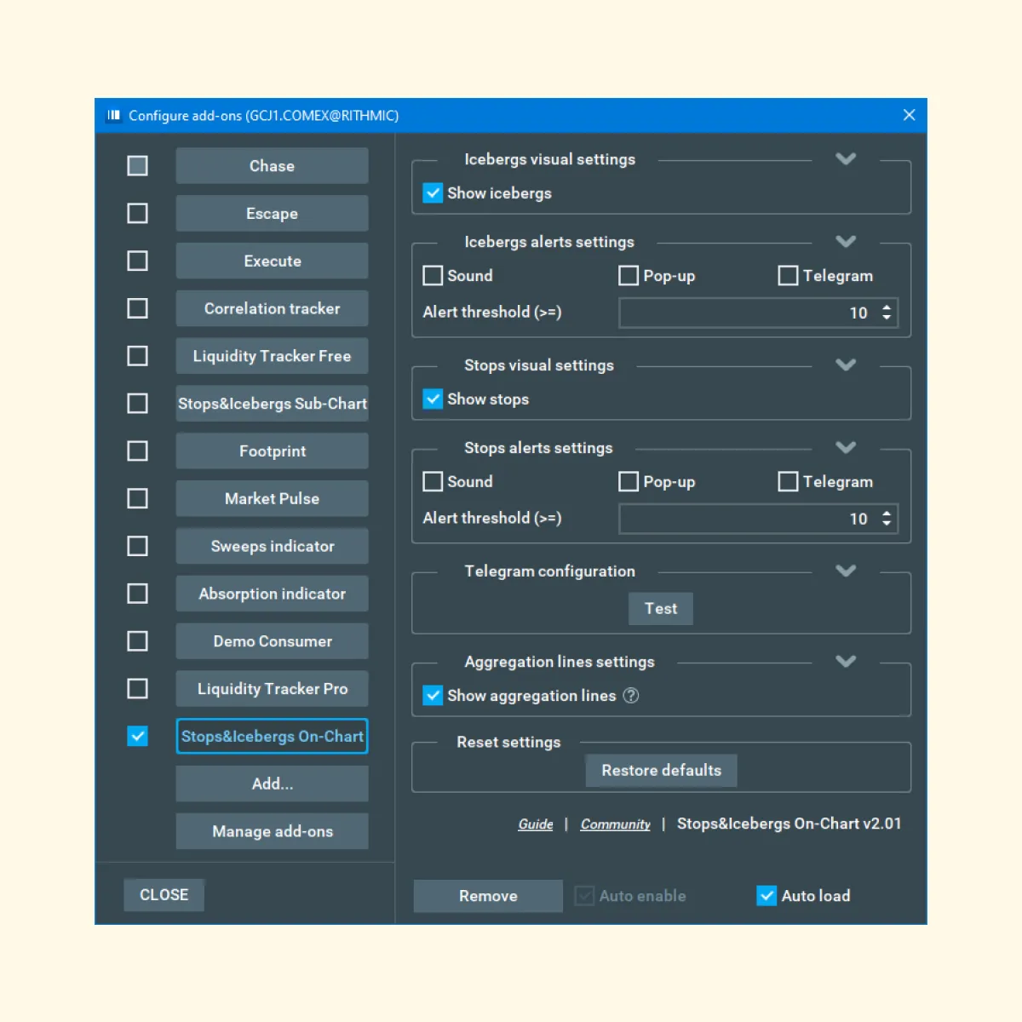Viewport: 1022px width, 1022px height.
Task: Select the Liquidity Tracker Pro add-on
Action: pos(272,689)
